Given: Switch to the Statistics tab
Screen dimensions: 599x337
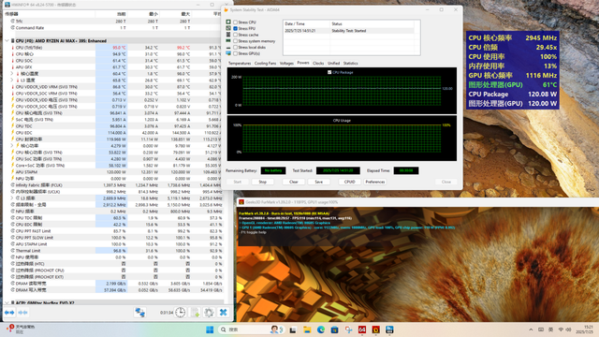Looking at the screenshot, I should pos(350,63).
